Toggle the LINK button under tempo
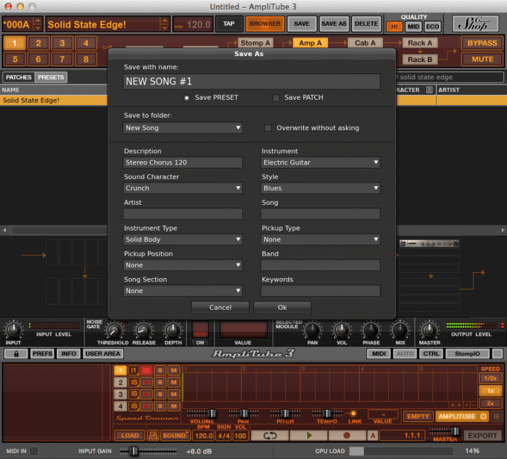This screenshot has width=507, height=459. click(353, 413)
